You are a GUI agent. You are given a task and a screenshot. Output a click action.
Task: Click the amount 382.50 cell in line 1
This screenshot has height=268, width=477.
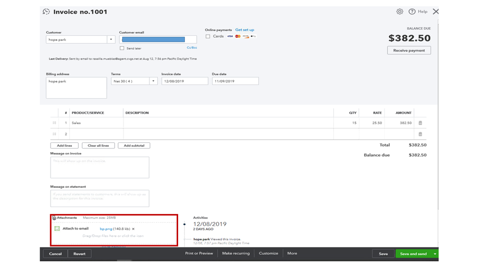tap(399, 123)
